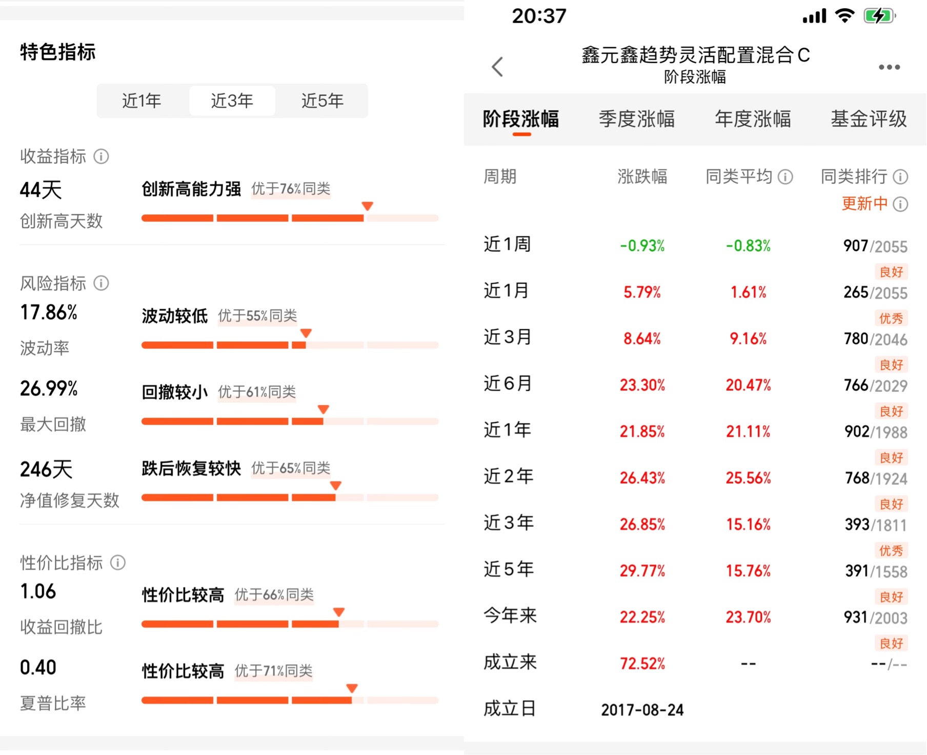Tap the 最大回撤 progress bar
927x755 pixels.
coord(290,421)
